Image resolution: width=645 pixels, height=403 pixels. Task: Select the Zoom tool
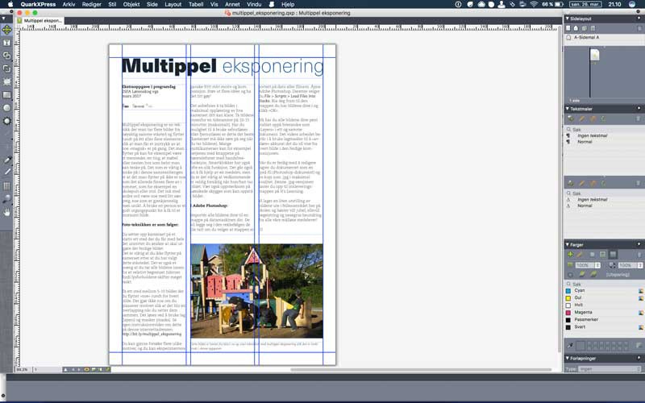point(6,199)
